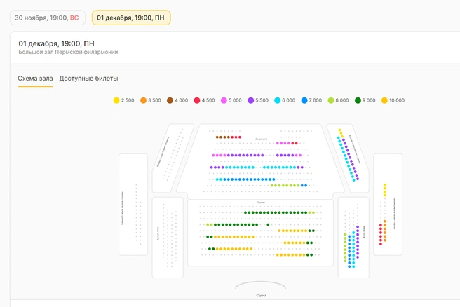Click the blue 7 000 legend dot

(x=304, y=101)
